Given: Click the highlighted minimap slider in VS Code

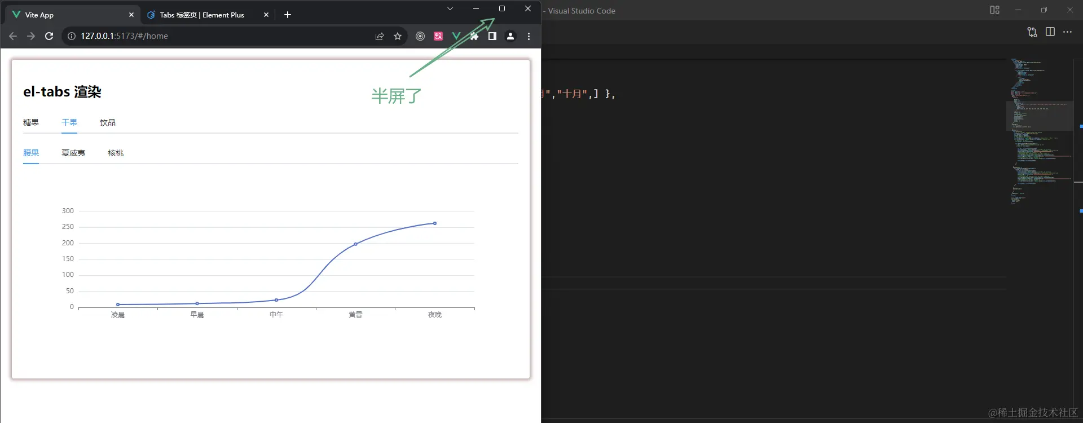Looking at the screenshot, I should (1040, 116).
